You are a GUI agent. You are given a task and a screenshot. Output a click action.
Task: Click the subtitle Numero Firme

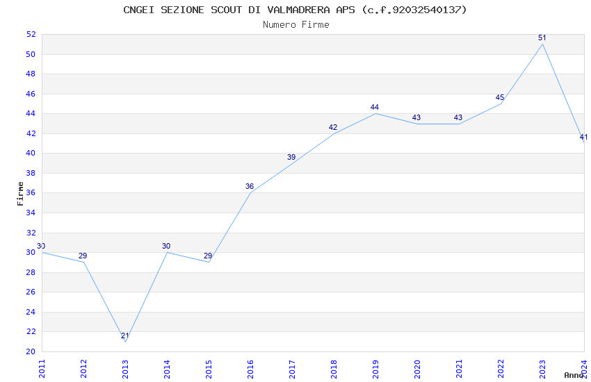296,25
